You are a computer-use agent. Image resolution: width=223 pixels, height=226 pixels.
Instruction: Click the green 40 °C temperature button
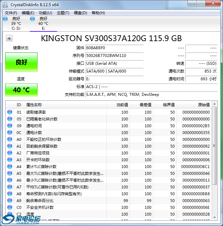[x=21, y=90]
